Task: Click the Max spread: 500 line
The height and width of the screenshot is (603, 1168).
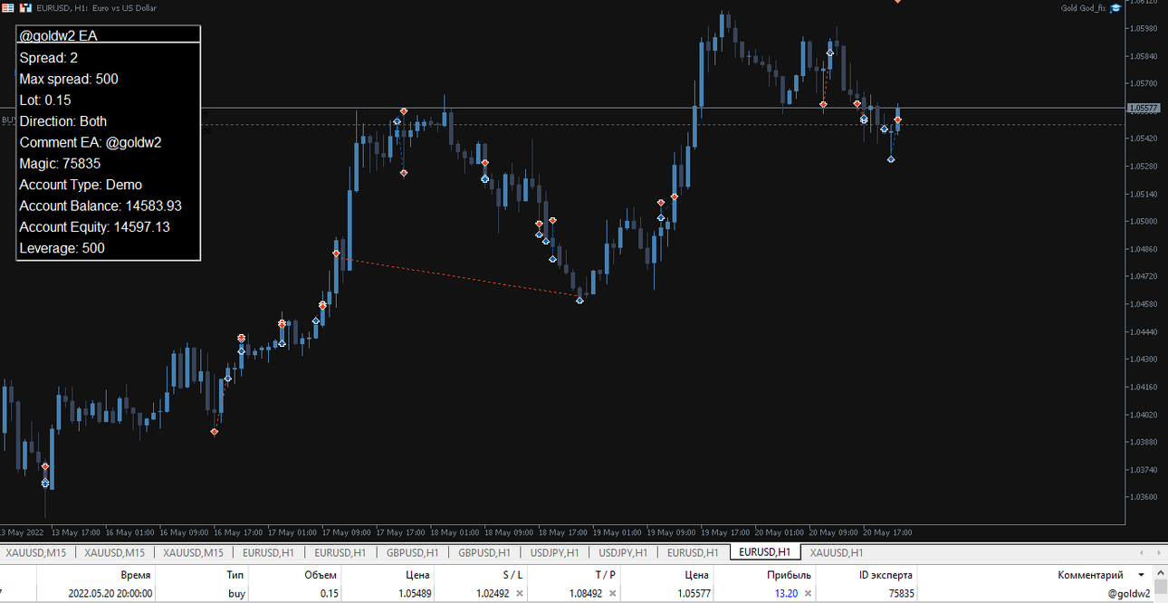Action: (69, 79)
